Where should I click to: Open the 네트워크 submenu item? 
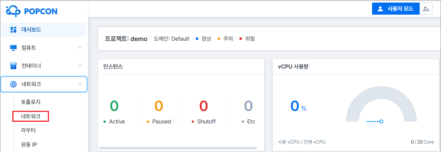(x=31, y=116)
